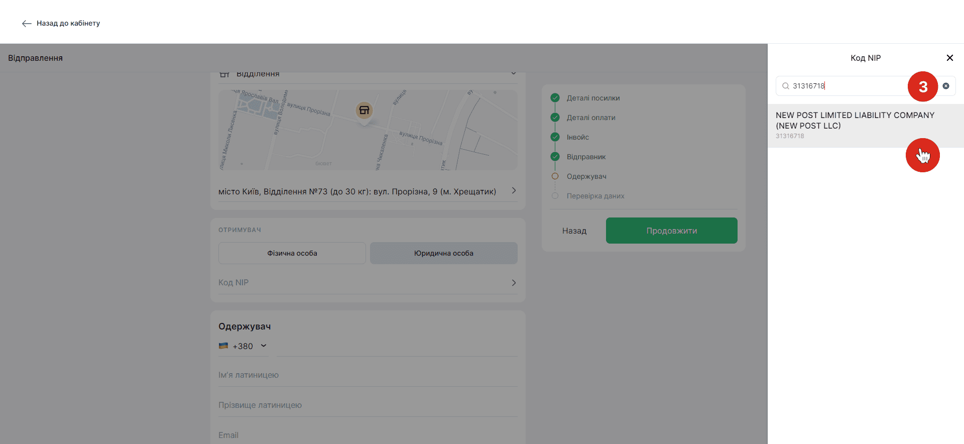Select Фізична особа recipient type
Screen dimensions: 964x444
(x=292, y=253)
